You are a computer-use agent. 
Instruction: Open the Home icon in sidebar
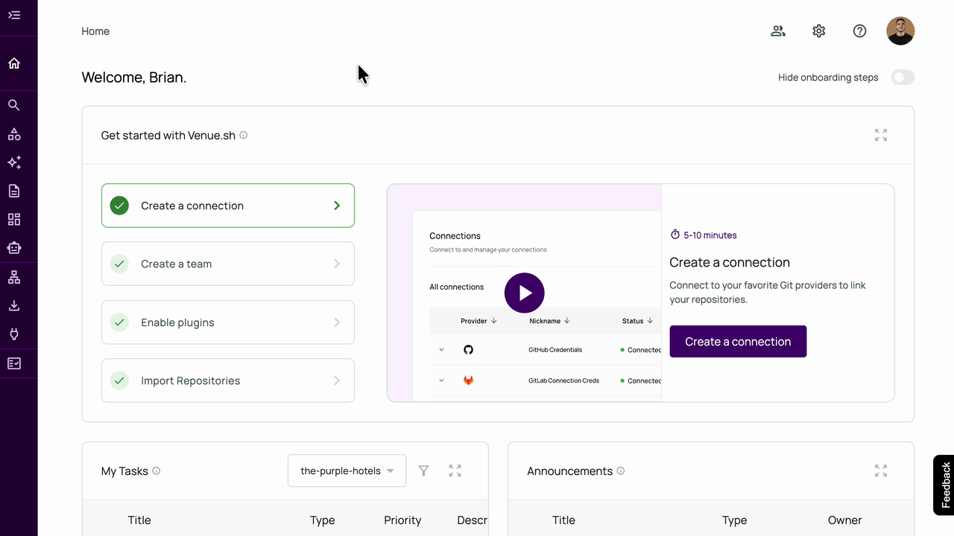click(x=14, y=63)
